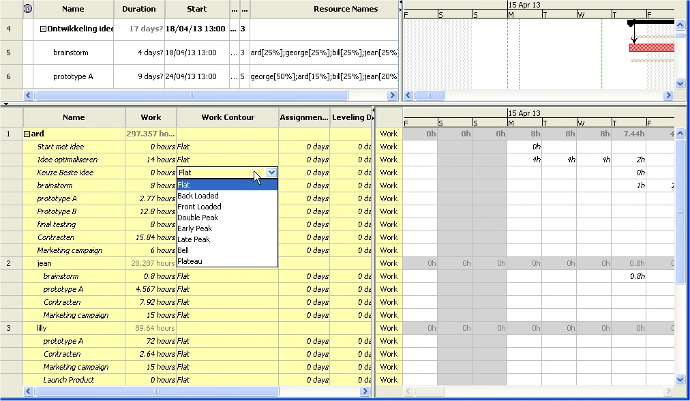Image resolution: width=690 pixels, height=401 pixels.
Task: Select Early Peak in the dropdown
Action: (x=227, y=228)
